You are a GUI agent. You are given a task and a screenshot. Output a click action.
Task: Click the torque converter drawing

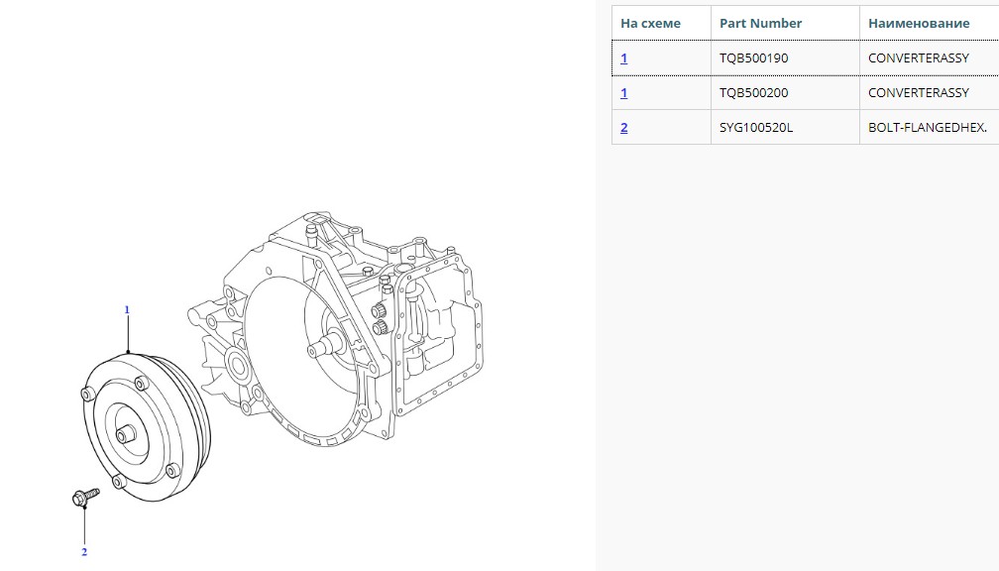point(147,427)
